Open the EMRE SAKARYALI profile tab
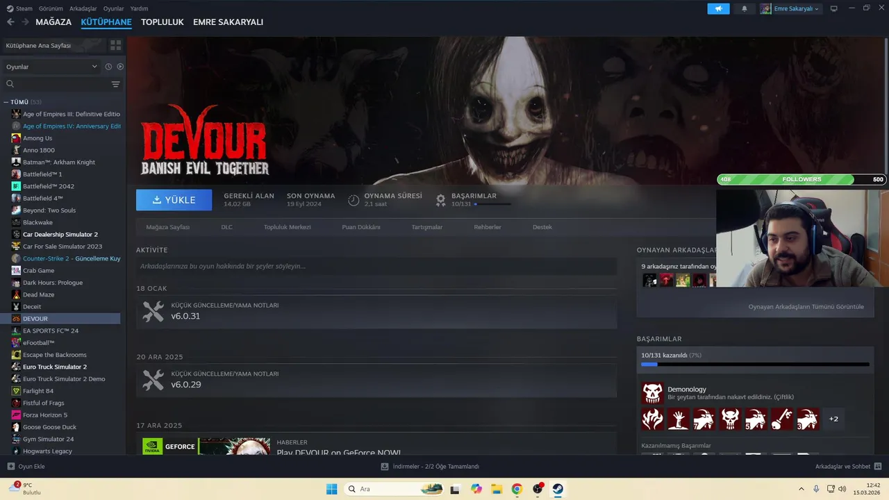This screenshot has height=500, width=889. click(x=228, y=22)
